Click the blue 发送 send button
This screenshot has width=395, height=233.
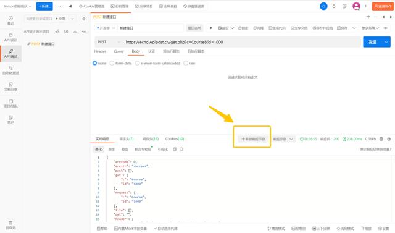373,42
